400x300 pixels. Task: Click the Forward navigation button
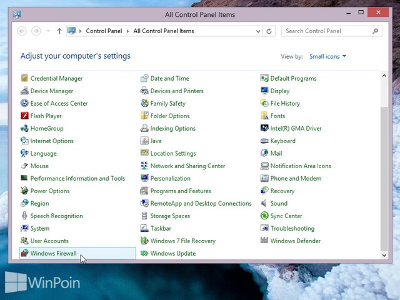click(x=36, y=31)
